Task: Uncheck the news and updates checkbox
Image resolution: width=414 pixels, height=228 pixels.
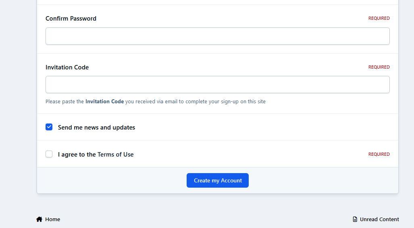Action: [49, 127]
